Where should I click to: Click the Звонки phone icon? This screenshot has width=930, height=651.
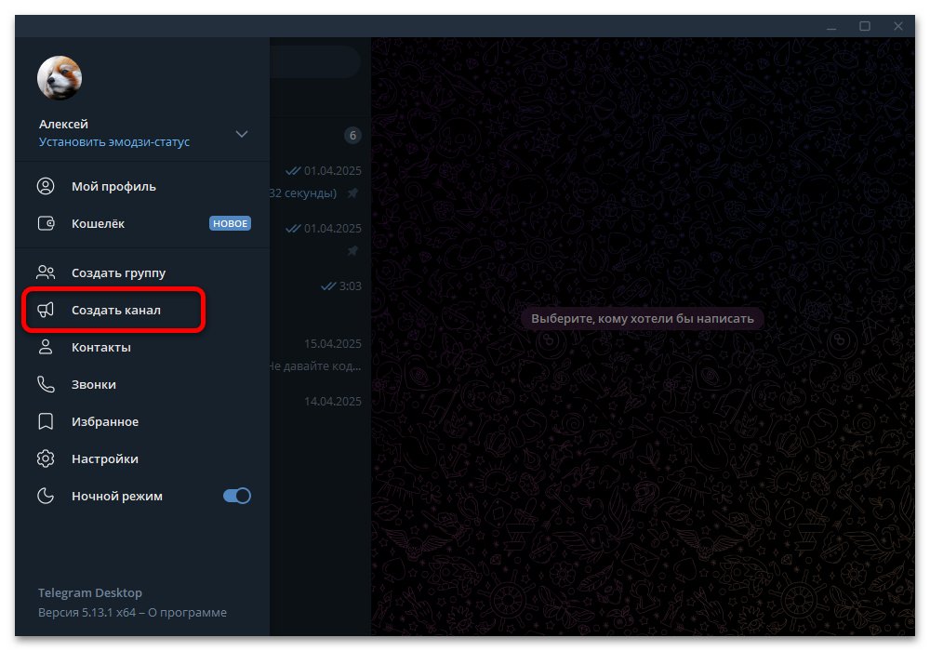(46, 384)
